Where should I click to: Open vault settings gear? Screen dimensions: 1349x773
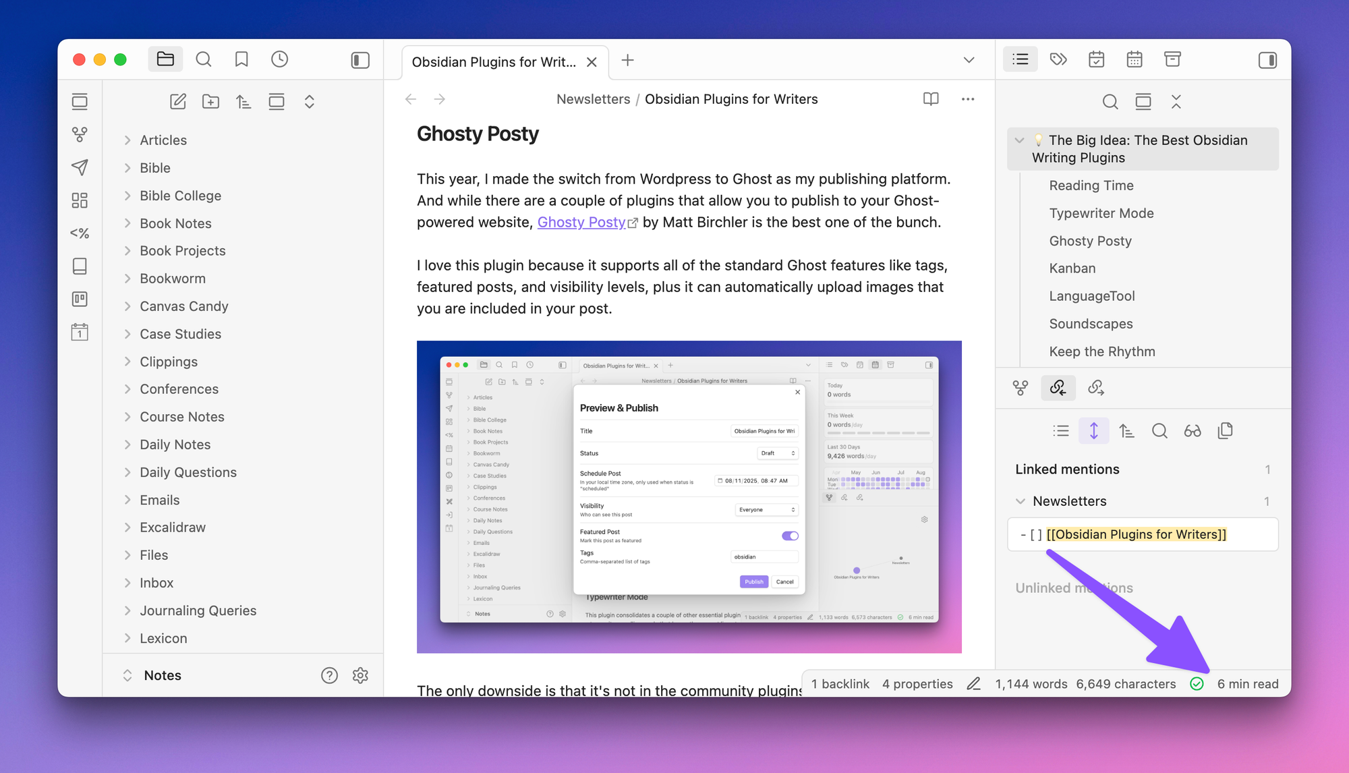coord(360,675)
